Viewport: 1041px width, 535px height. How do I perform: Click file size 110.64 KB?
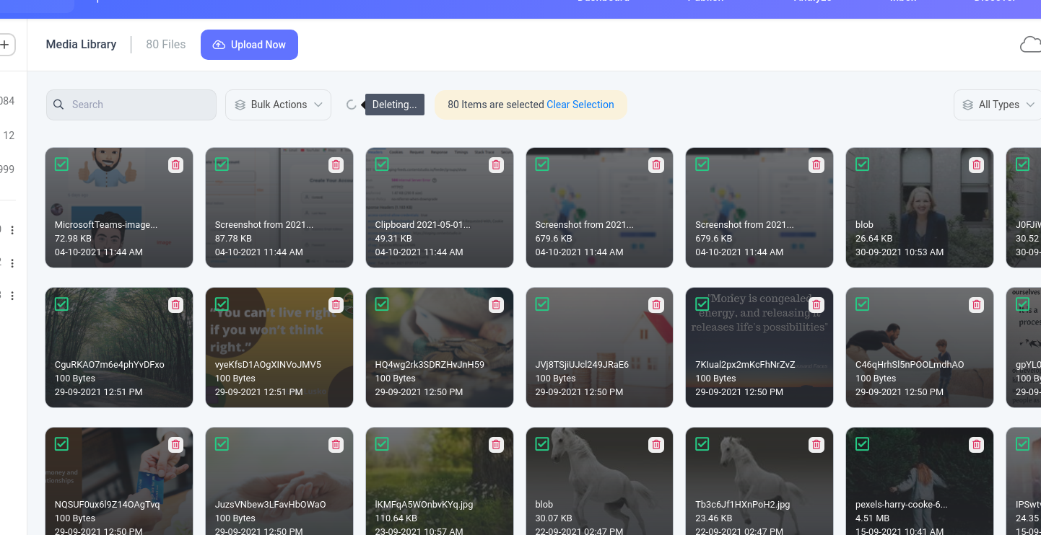pos(398,518)
